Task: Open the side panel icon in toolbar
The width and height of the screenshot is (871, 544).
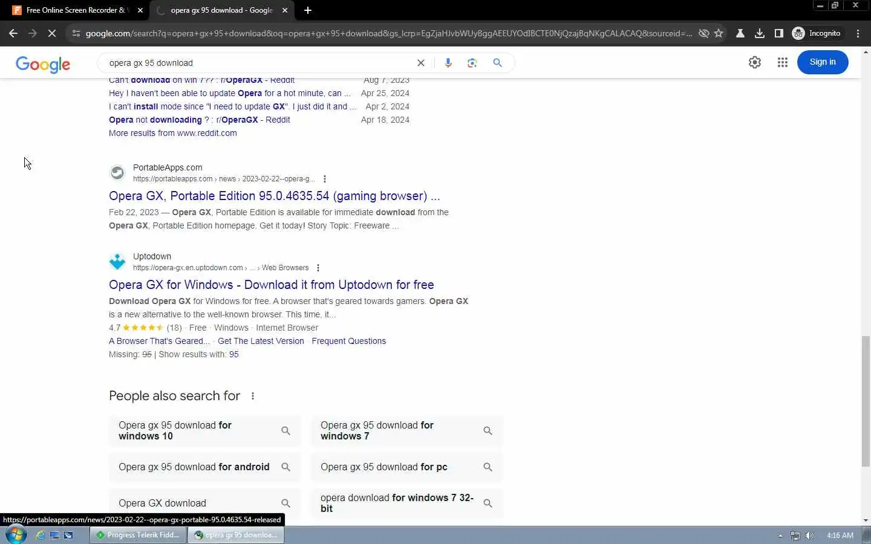Action: pos(779,33)
